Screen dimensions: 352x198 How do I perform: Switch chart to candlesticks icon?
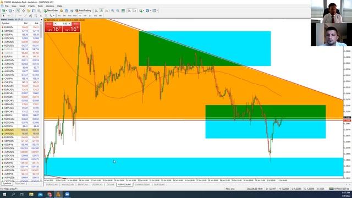[101, 10]
